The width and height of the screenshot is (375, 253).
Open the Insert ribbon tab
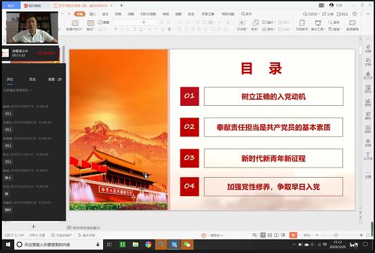[92, 14]
